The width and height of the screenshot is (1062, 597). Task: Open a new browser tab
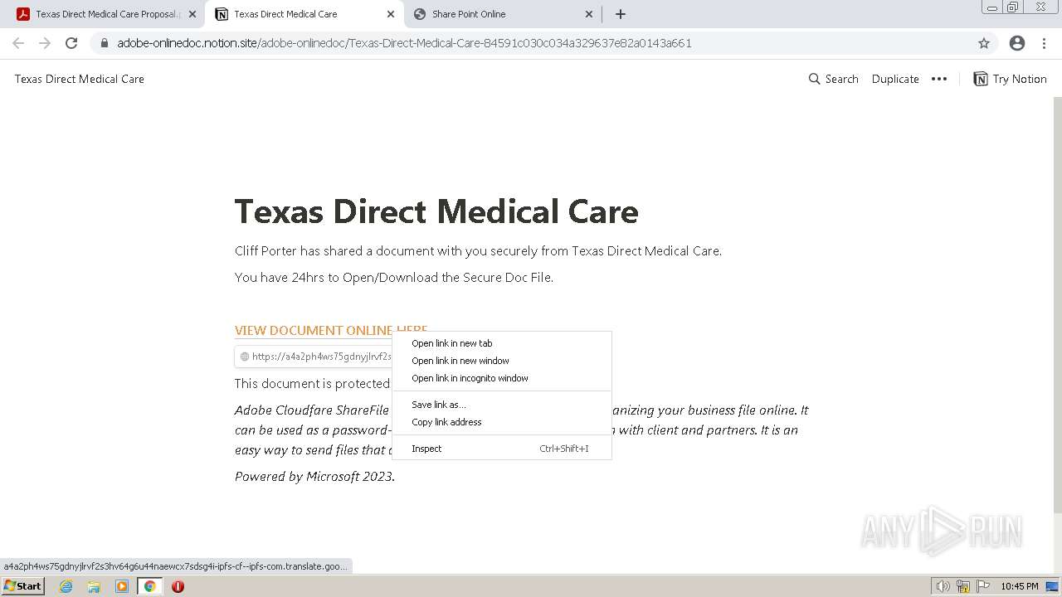(620, 14)
